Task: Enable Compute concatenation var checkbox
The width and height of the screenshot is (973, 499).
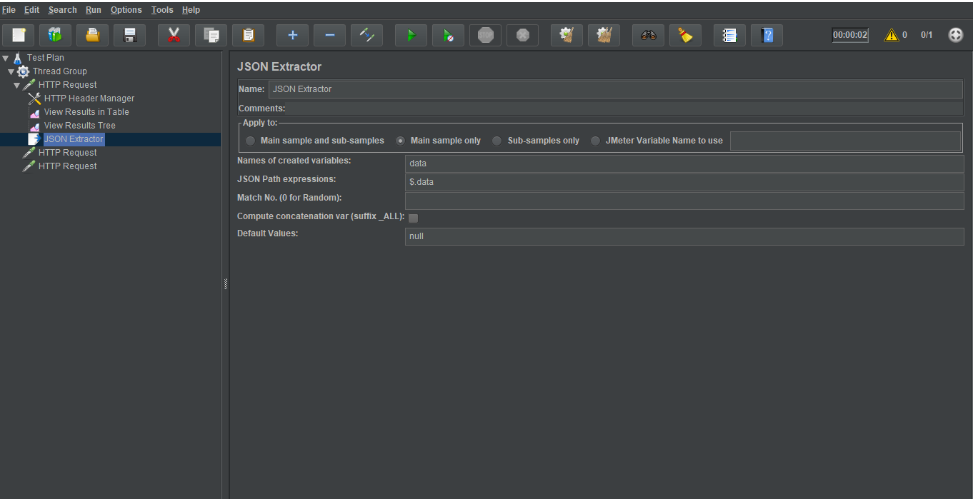Action: pos(413,218)
